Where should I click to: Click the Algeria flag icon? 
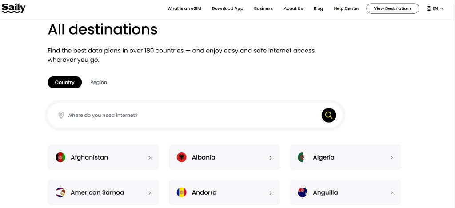click(303, 157)
